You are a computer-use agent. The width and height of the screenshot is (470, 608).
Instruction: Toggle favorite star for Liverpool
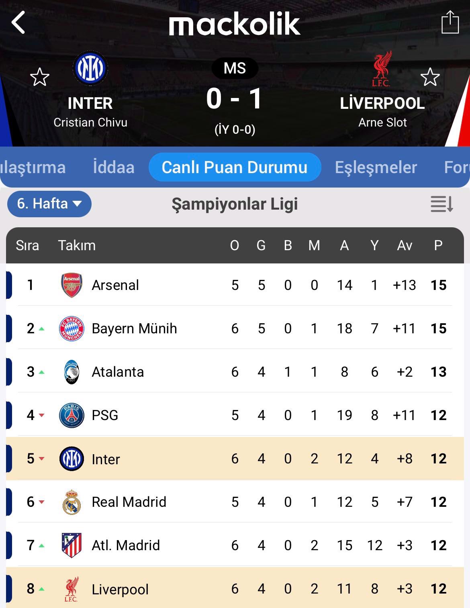430,77
